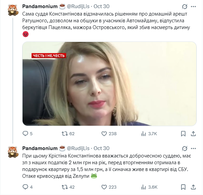Share the second tweet
203x195 pixels.
(x=193, y=187)
